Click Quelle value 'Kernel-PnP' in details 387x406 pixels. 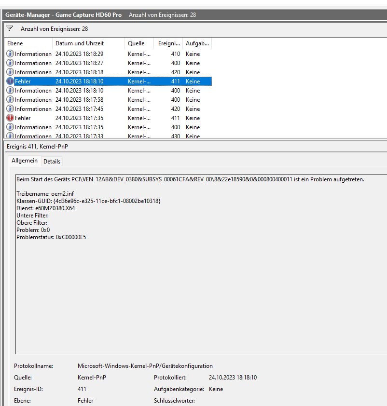92,378
